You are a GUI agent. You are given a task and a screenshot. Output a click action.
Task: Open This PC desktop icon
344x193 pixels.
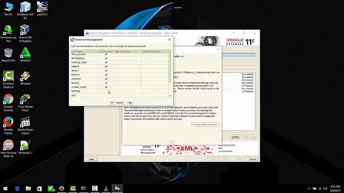coord(9,9)
